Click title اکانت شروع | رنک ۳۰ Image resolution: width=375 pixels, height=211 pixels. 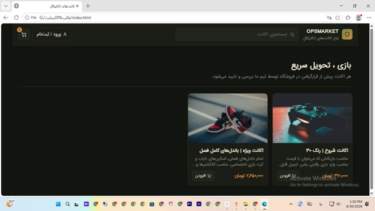tap(327, 151)
